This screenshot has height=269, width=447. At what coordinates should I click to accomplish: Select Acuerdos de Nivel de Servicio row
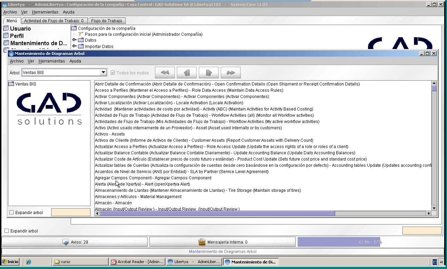(263, 172)
